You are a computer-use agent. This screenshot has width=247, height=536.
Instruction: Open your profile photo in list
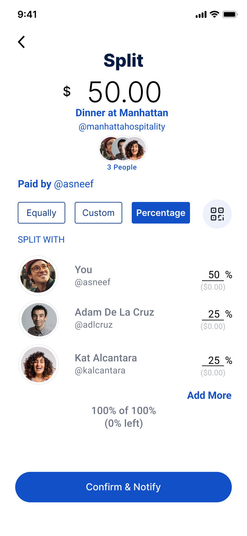[38, 276]
